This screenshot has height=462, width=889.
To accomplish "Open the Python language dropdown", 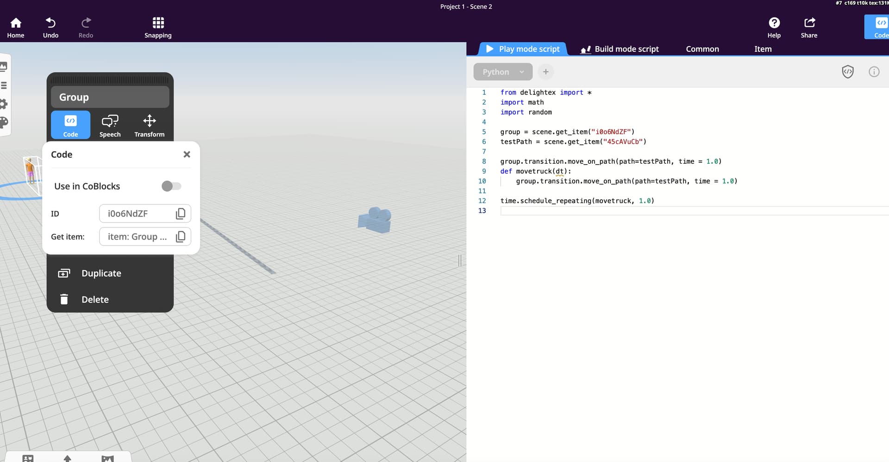I will pos(503,72).
